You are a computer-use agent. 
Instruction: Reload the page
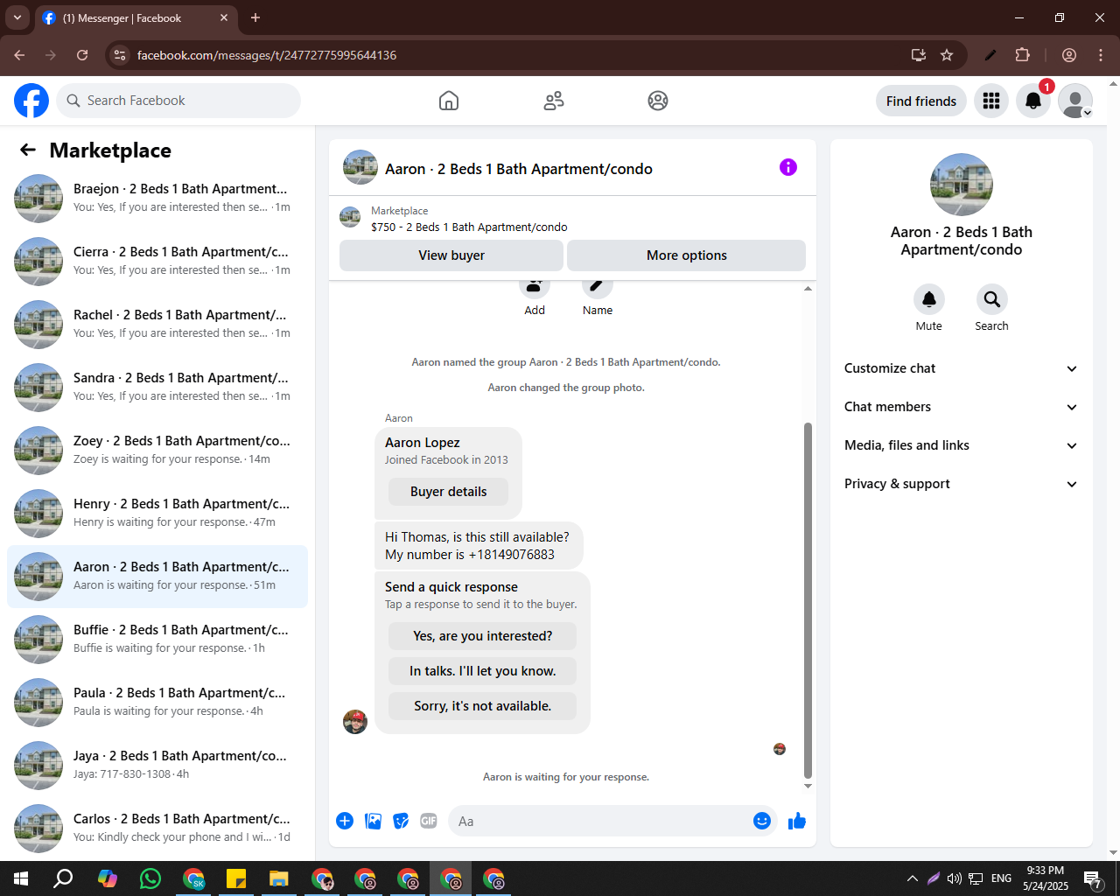(x=82, y=55)
